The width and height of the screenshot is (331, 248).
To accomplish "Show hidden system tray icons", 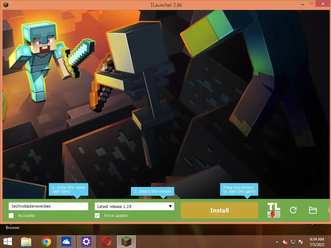I will point(277,242).
